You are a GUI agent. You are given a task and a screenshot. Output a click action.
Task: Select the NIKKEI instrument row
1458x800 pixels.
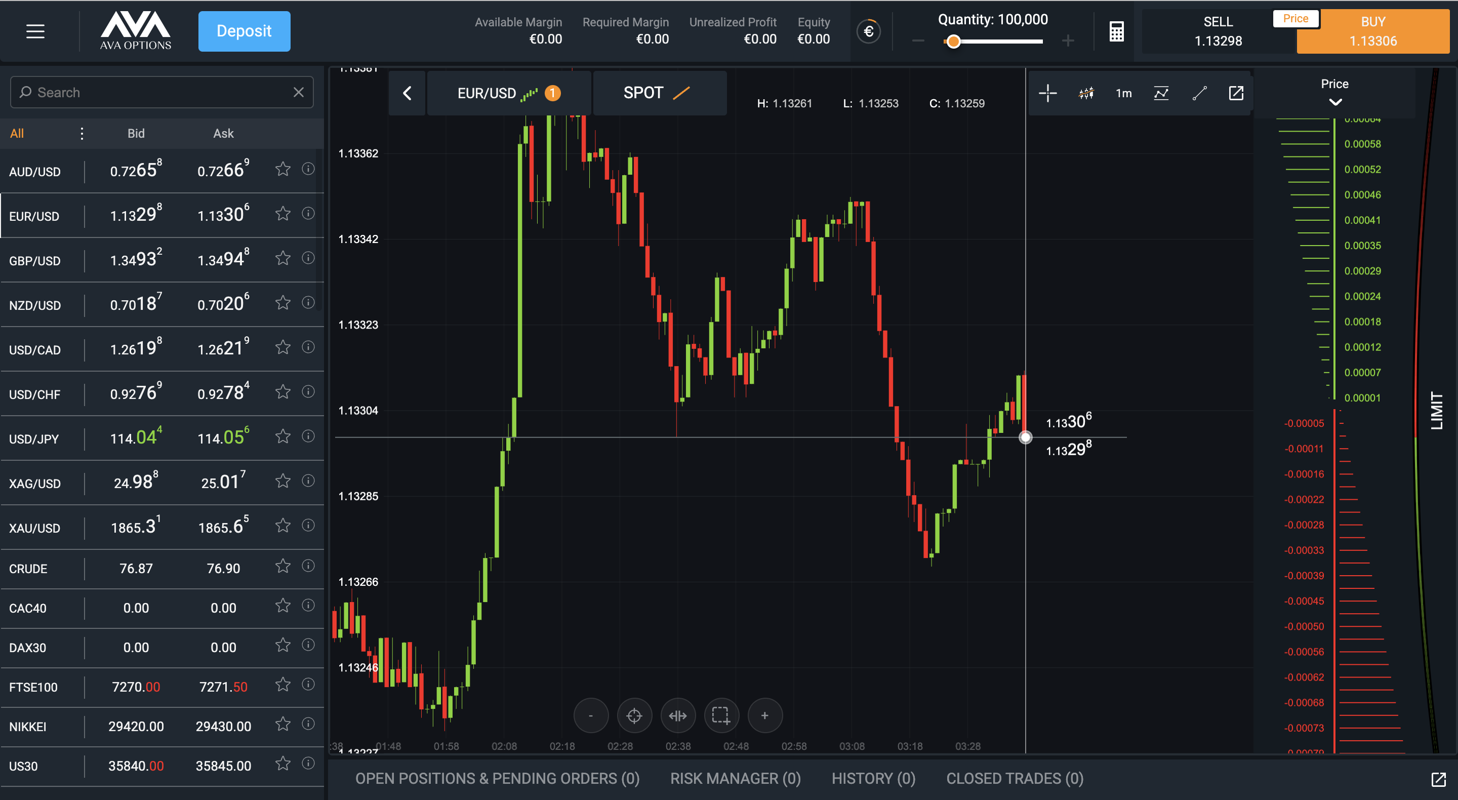tap(162, 727)
